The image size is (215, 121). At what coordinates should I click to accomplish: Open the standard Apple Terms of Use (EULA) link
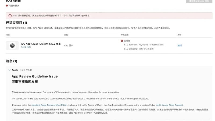click(x=49, y=105)
